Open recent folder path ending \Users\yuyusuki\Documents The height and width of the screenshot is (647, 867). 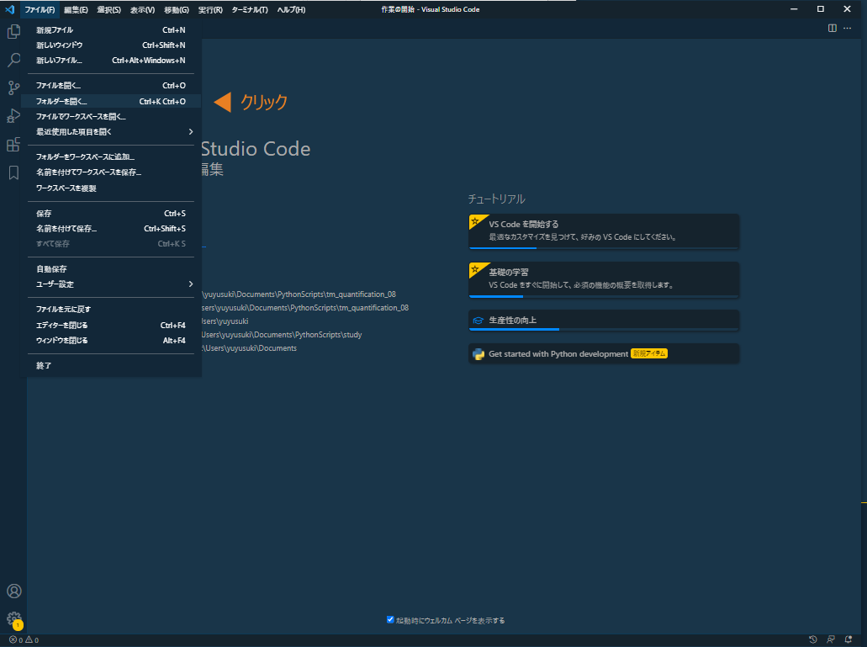click(x=250, y=348)
